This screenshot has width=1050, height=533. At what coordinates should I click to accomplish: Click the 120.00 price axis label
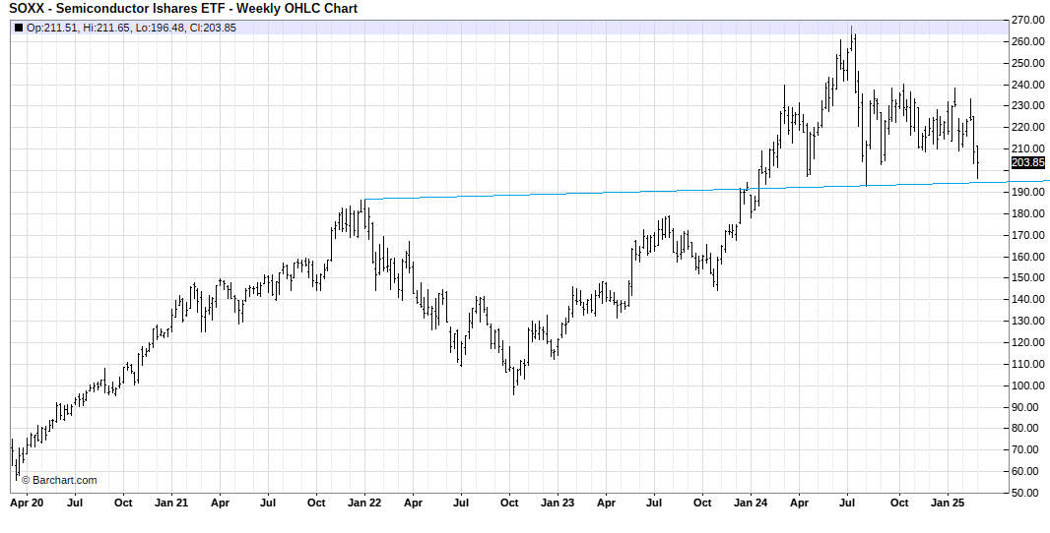point(1029,342)
